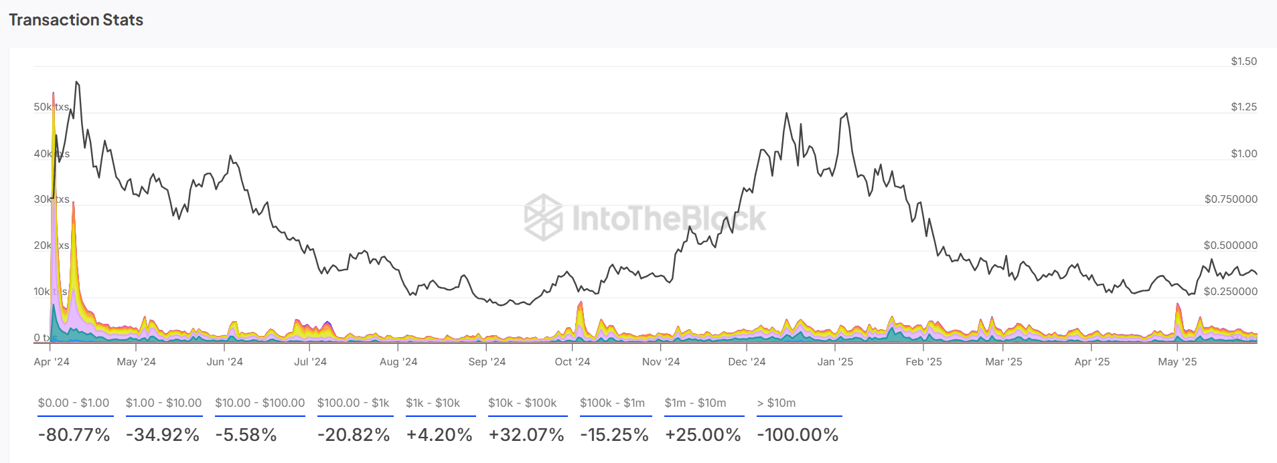Toggle the > $10m legend item
This screenshot has width=1277, height=463.
[776, 403]
